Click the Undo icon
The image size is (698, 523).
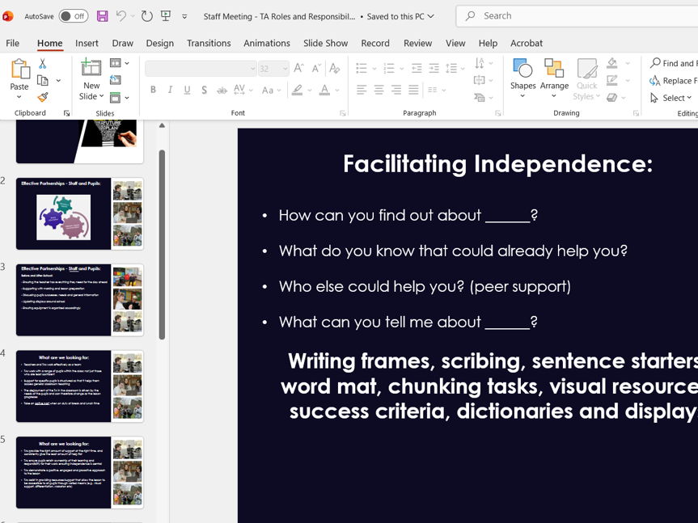(120, 15)
